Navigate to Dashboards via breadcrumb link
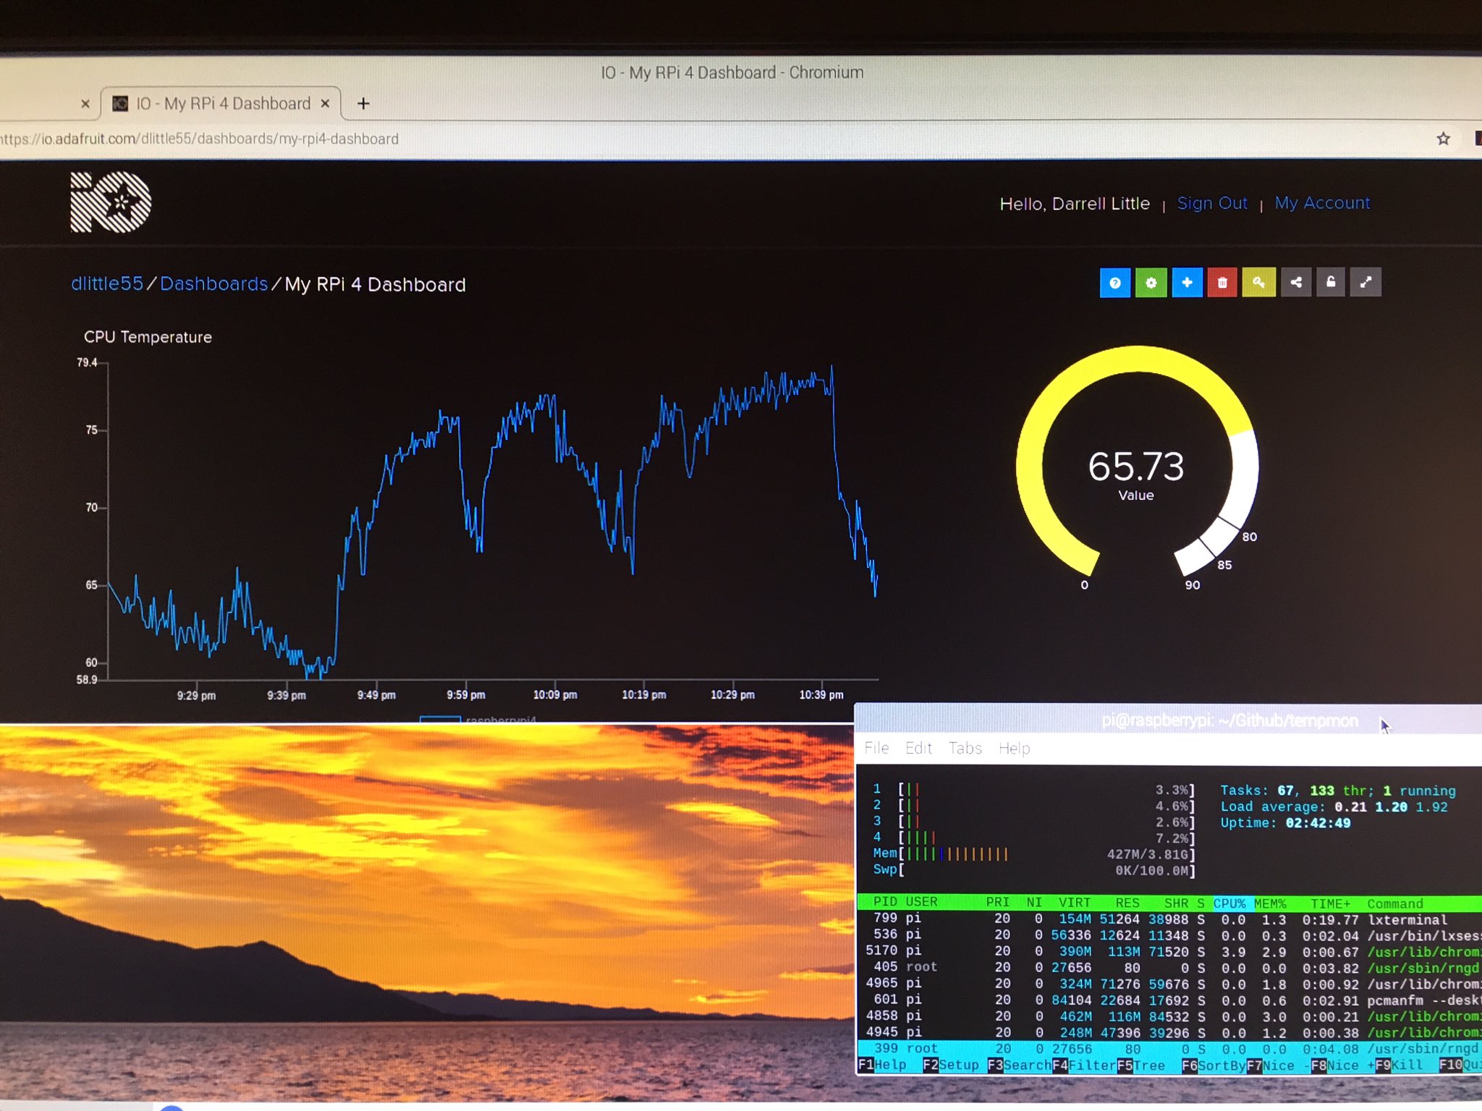Image resolution: width=1482 pixels, height=1111 pixels. (214, 284)
